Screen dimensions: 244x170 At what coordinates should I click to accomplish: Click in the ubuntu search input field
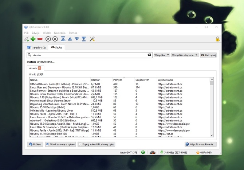(x=87, y=55)
